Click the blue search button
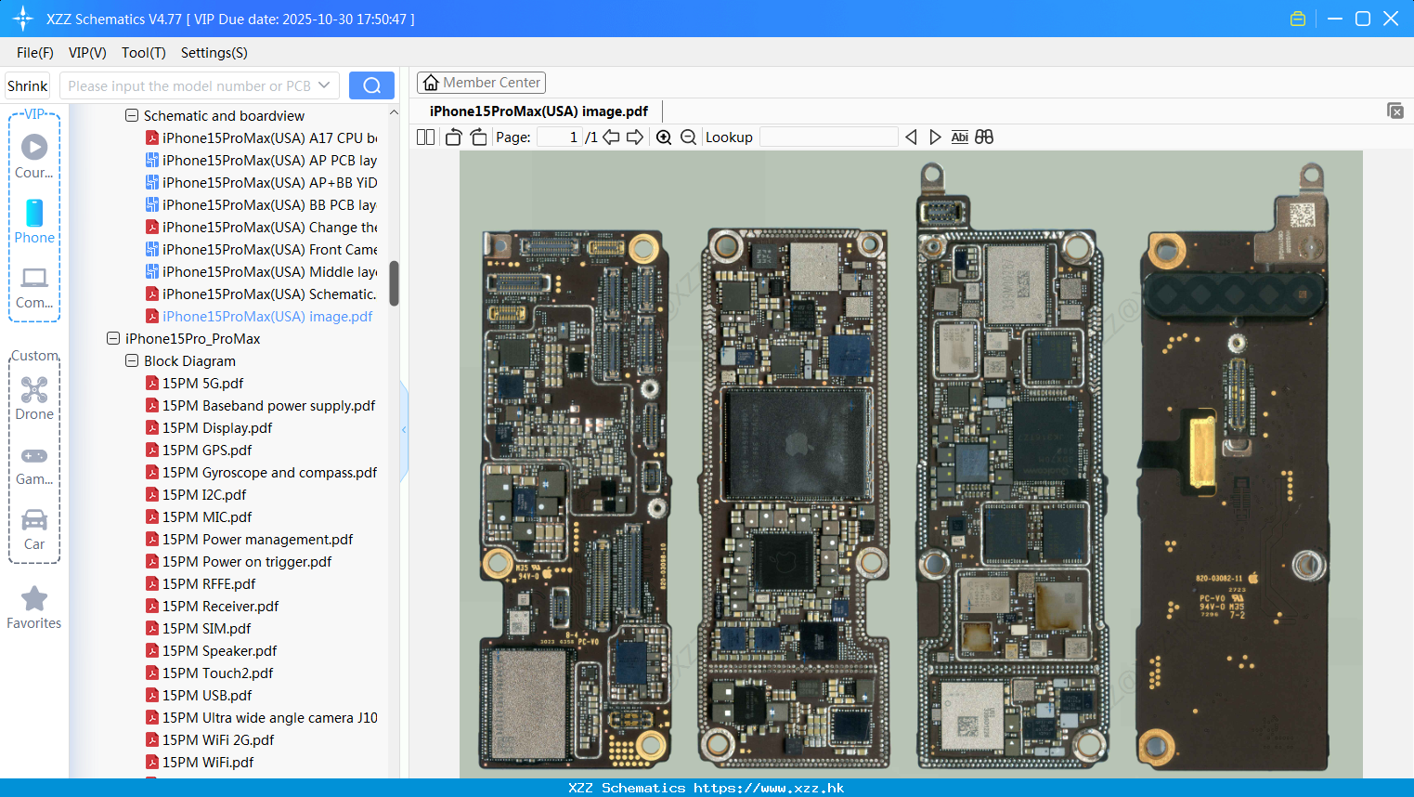 [x=371, y=85]
